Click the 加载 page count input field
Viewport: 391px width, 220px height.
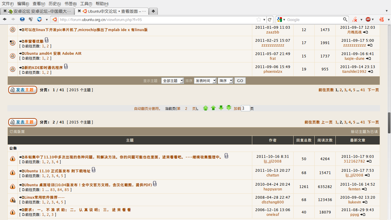pyautogui.click(x=245, y=108)
